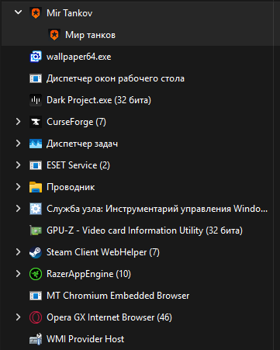
Task: Click the ESET Service icon
Action: point(36,165)
